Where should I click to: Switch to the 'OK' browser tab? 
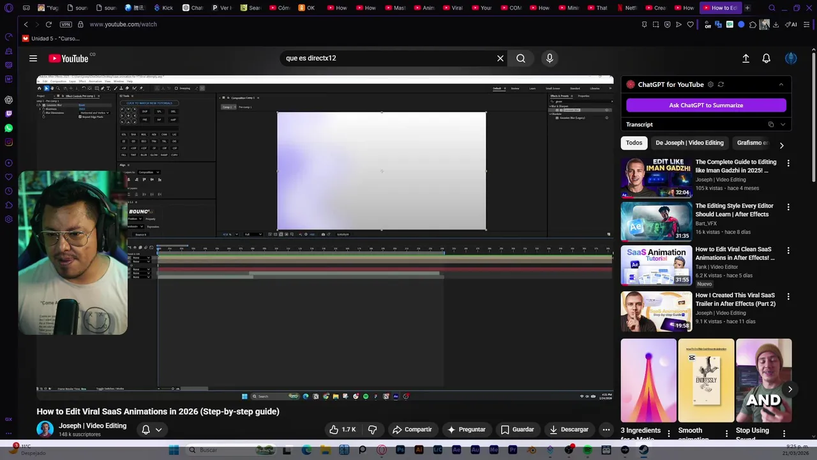tap(307, 8)
